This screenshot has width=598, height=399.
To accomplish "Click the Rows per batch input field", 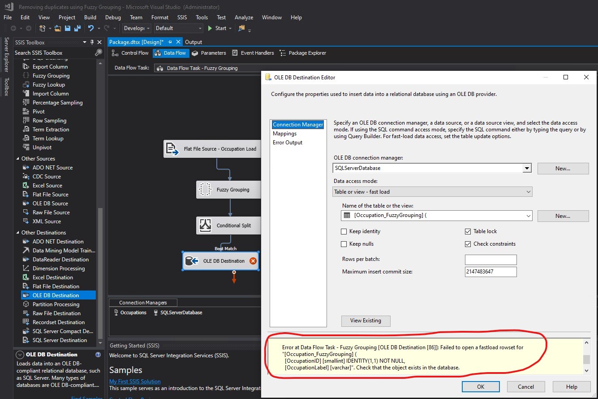I will pos(491,260).
